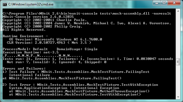
Task: Click the nunit-console command line text
Action: 87,13
